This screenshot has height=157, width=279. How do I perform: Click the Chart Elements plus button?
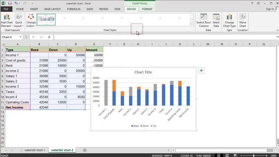coord(201,71)
